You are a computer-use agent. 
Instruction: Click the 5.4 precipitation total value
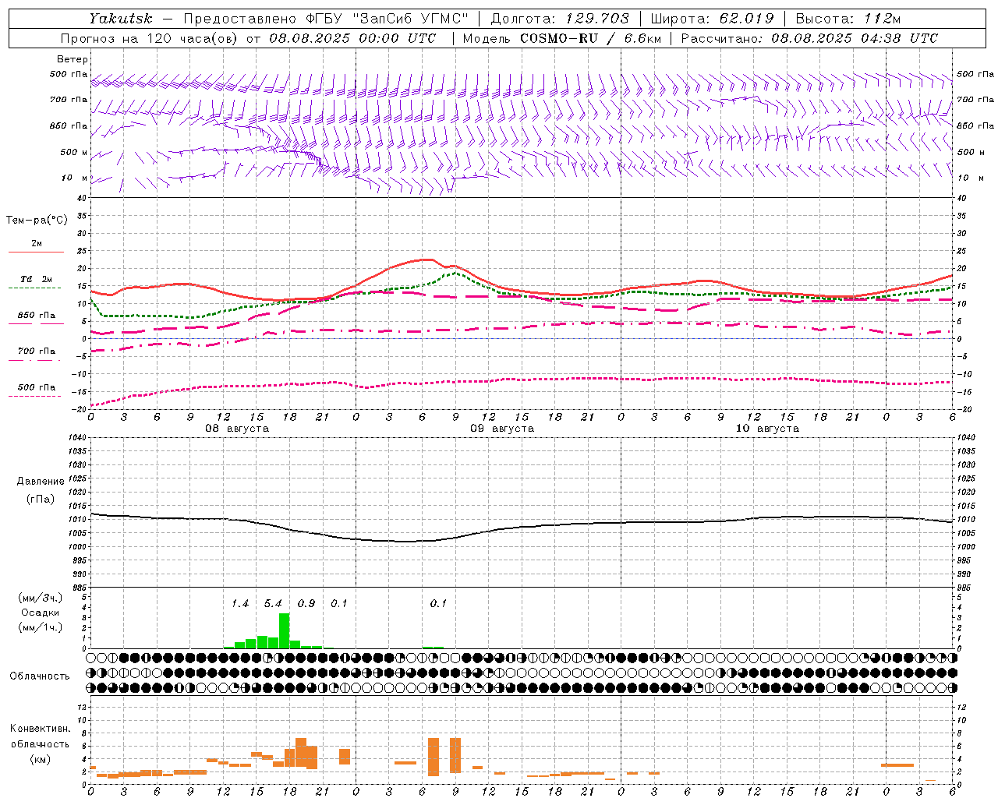click(x=273, y=603)
